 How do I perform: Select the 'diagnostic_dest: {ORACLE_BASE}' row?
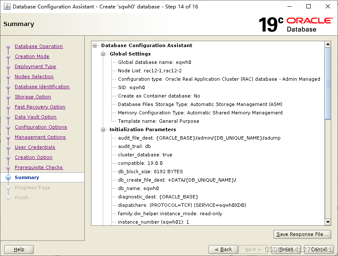(158, 197)
